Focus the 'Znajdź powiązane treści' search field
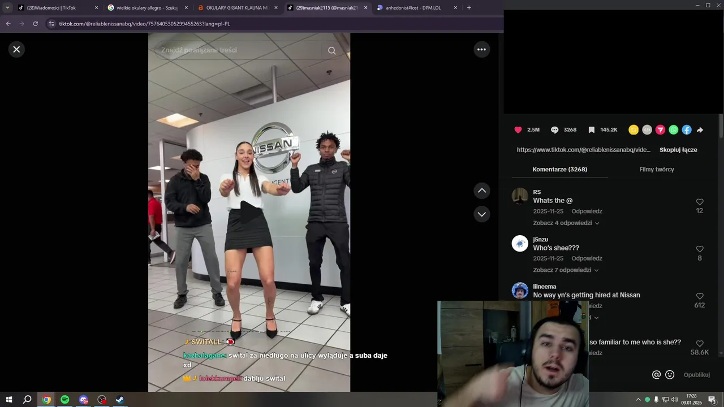Image resolution: width=724 pixels, height=407 pixels. point(238,50)
